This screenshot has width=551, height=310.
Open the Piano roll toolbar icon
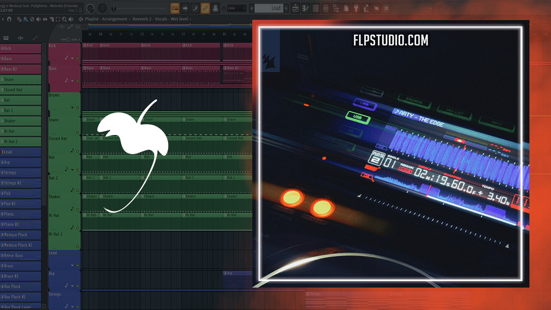306,8
